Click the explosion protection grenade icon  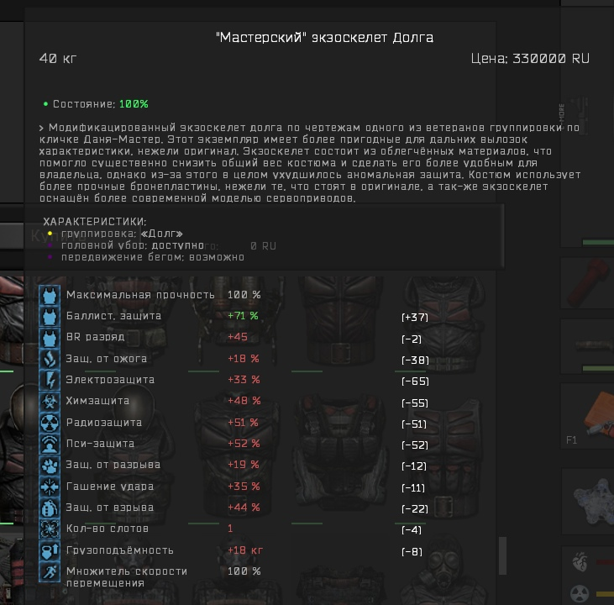50,508
